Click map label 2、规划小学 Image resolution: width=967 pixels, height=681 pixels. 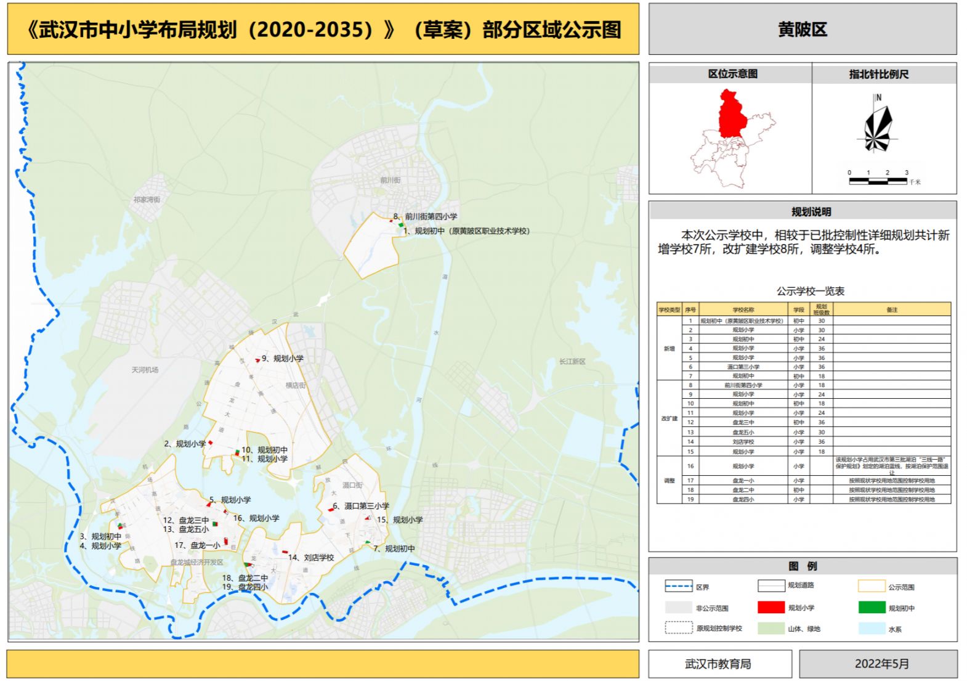tap(185, 444)
